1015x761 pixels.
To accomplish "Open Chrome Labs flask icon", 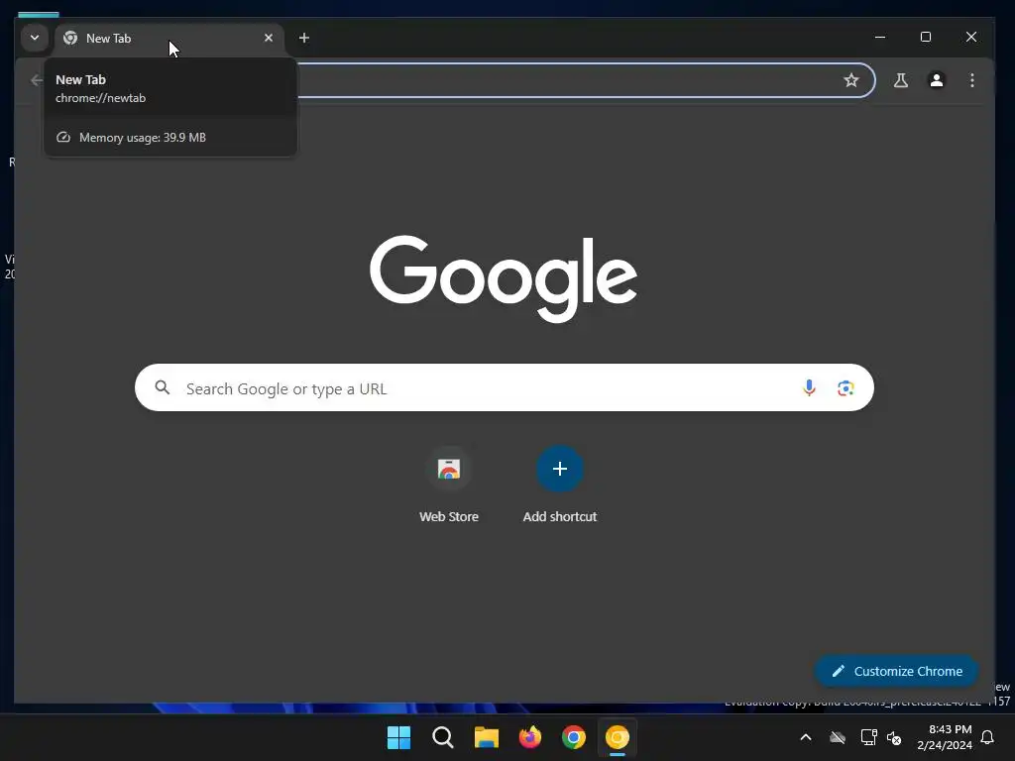I will (900, 80).
